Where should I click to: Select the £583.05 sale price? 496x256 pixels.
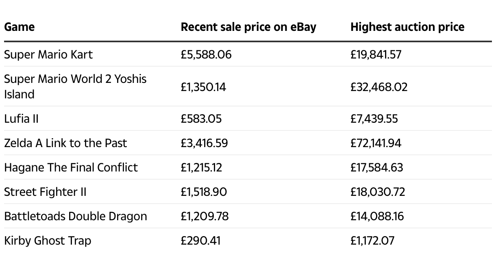201,119
